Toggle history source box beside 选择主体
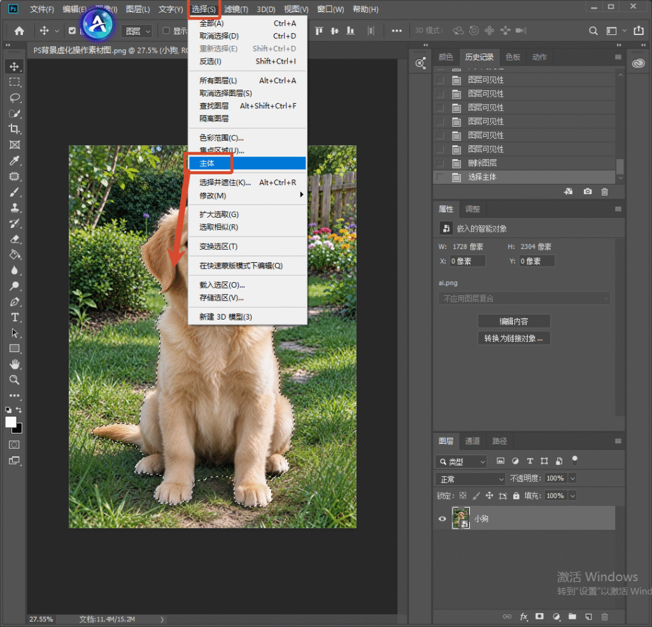The image size is (652, 627). coord(441,177)
